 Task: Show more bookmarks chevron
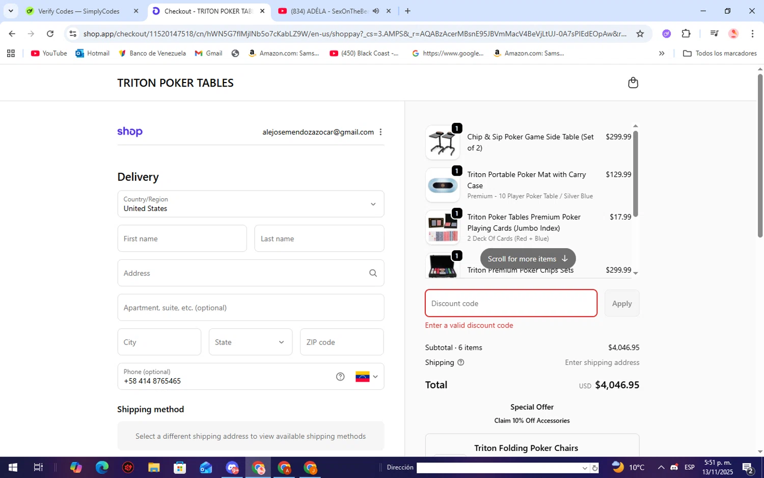pyautogui.click(x=662, y=53)
